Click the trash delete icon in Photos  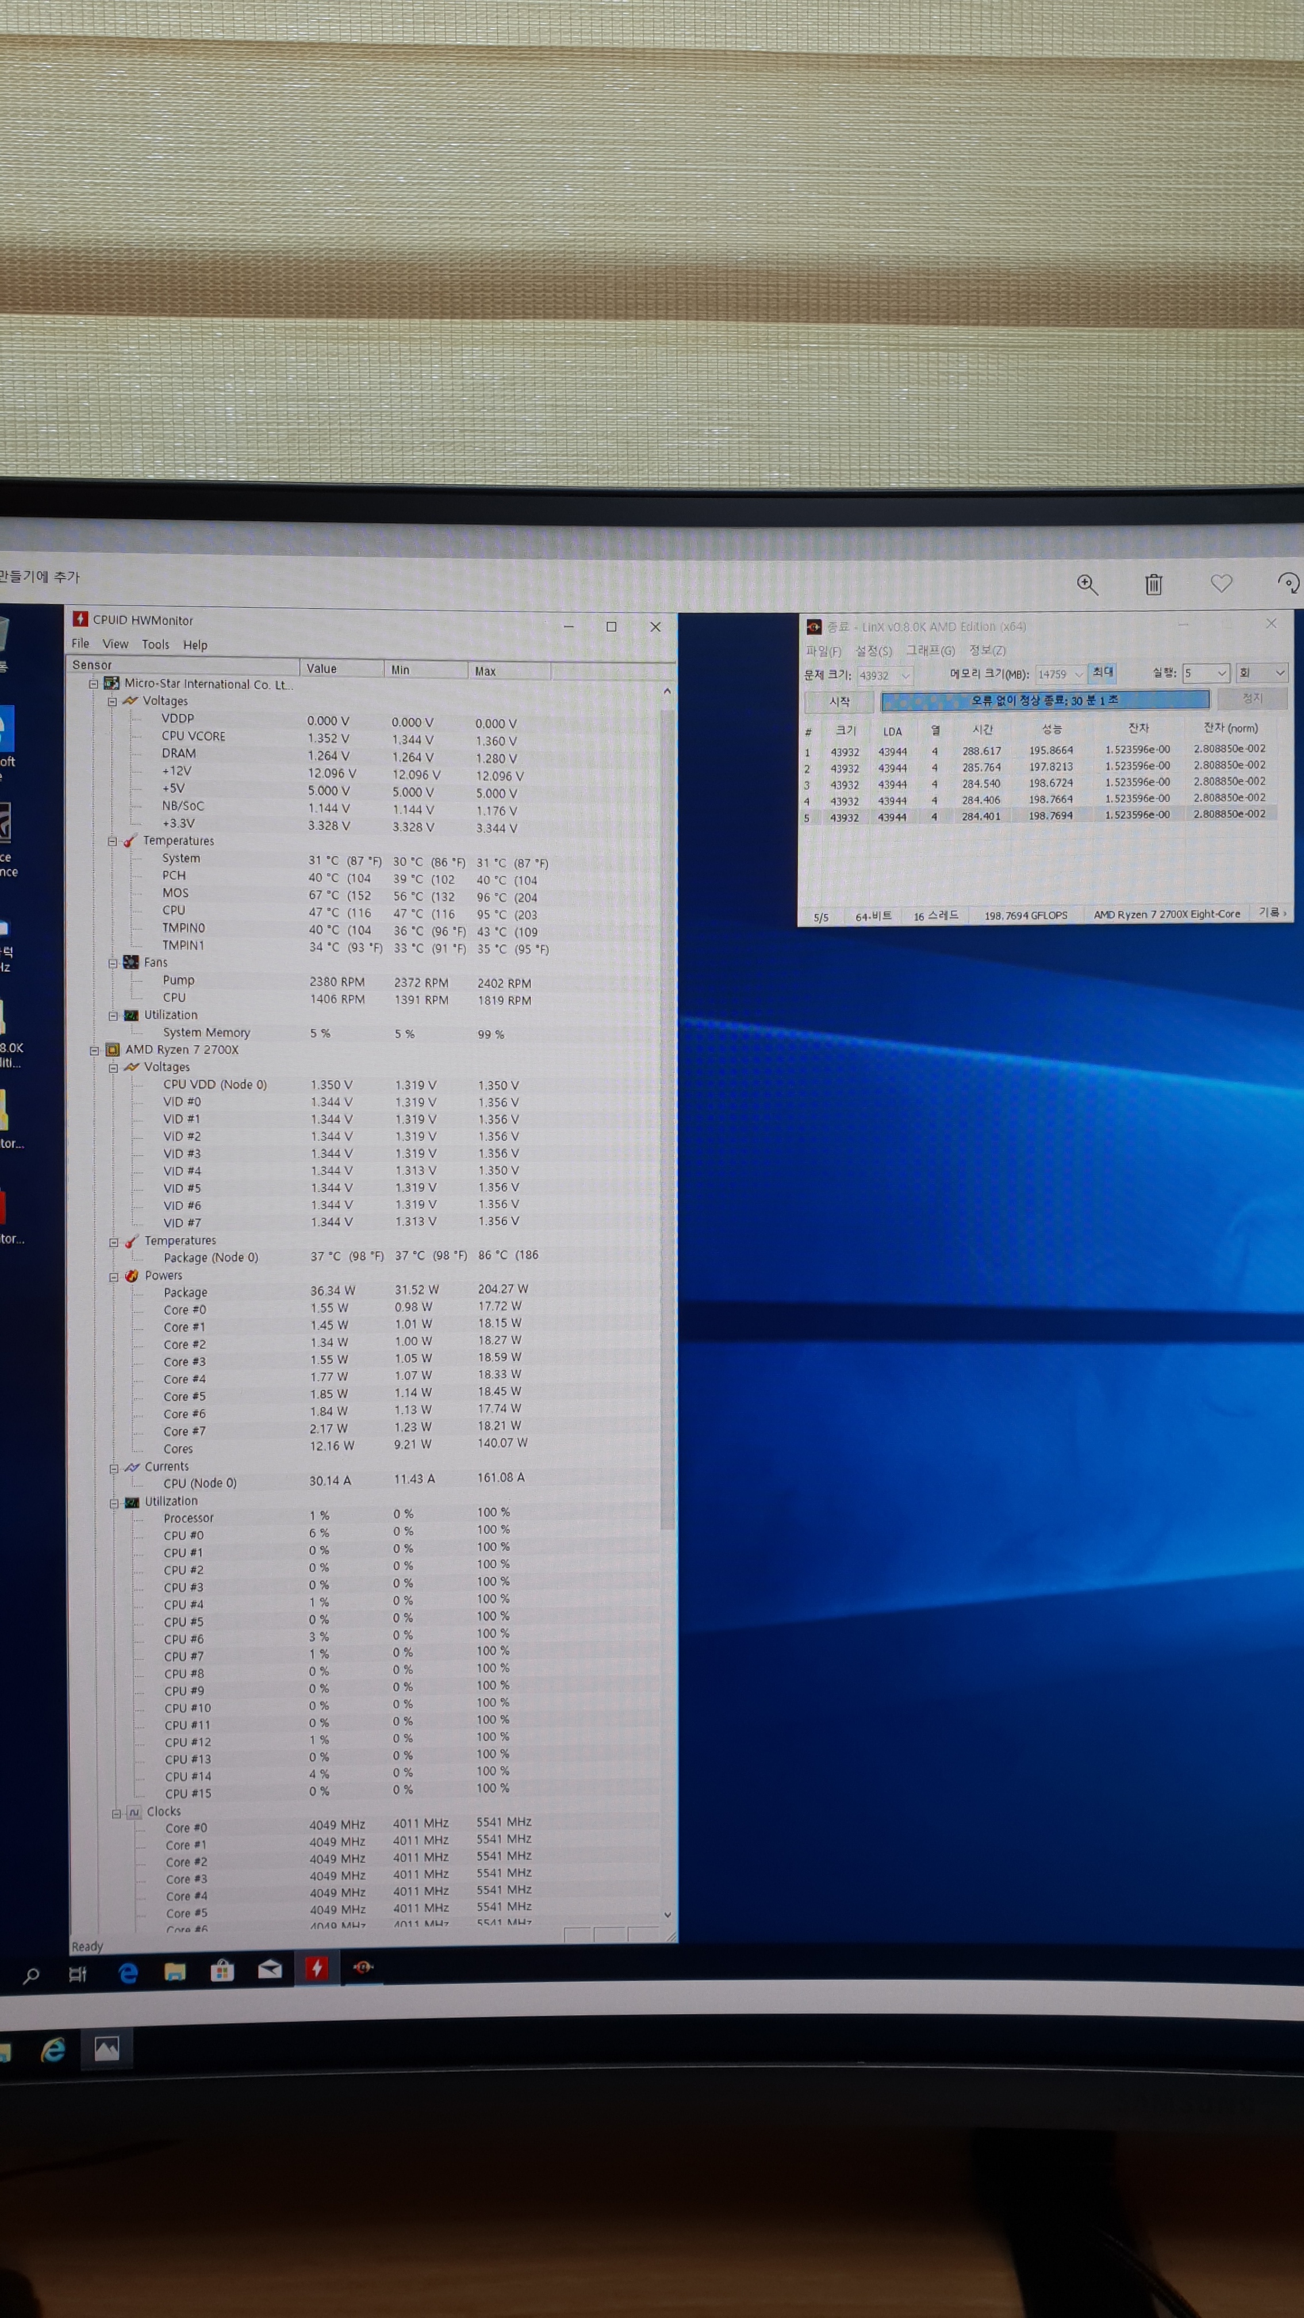(1153, 584)
